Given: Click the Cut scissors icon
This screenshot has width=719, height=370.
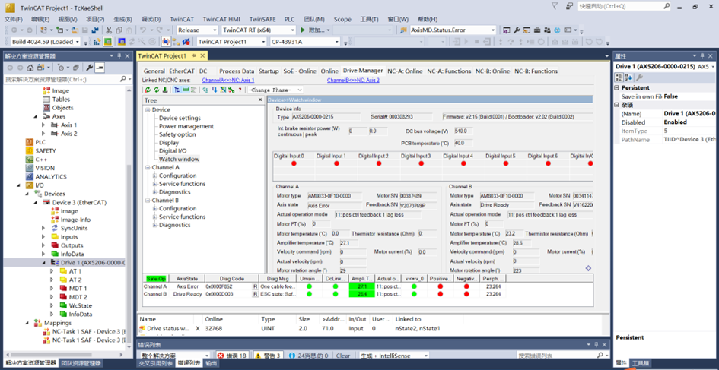Looking at the screenshot, I should [109, 30].
